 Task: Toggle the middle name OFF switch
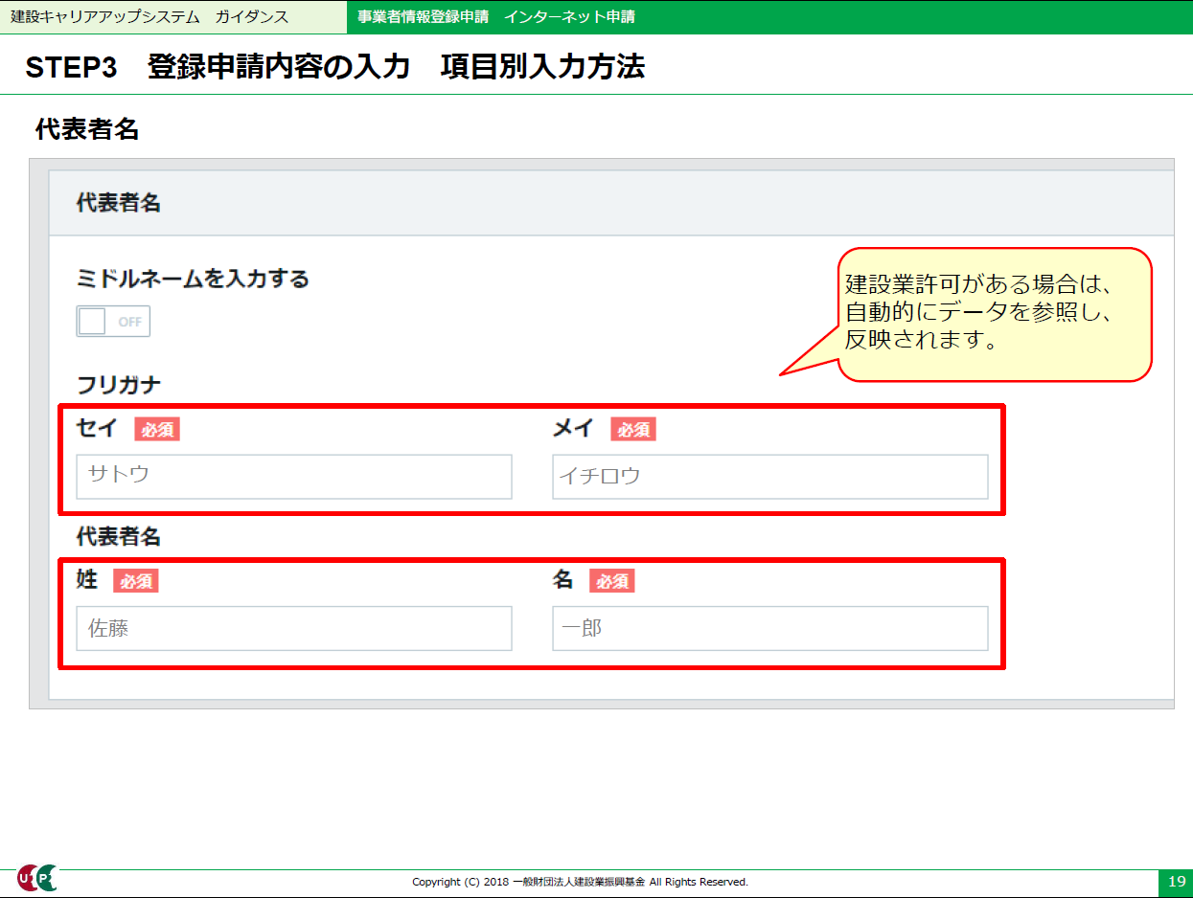point(113,322)
